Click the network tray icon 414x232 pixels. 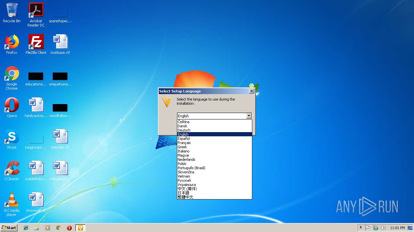pyautogui.click(x=376, y=228)
